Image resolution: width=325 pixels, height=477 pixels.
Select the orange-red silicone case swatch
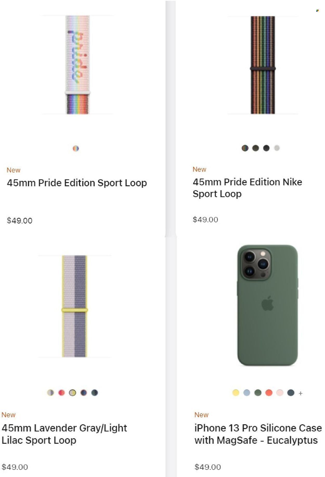point(269,393)
